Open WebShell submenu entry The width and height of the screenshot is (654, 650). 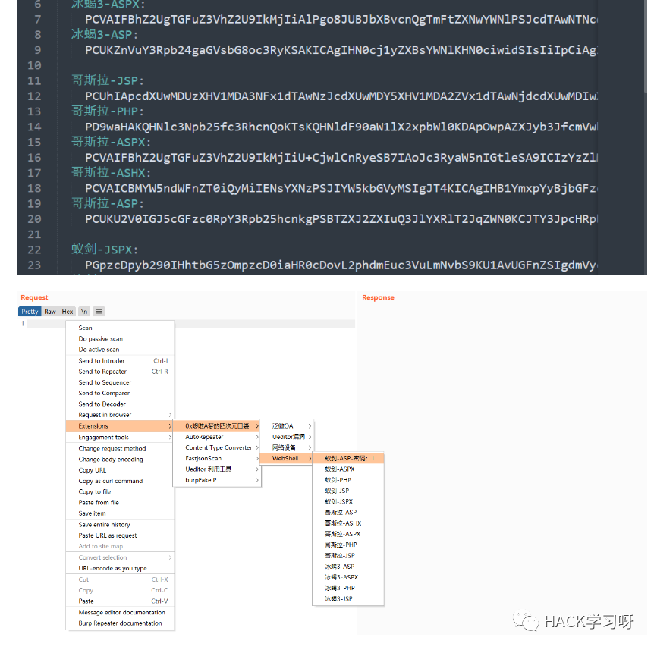click(287, 459)
